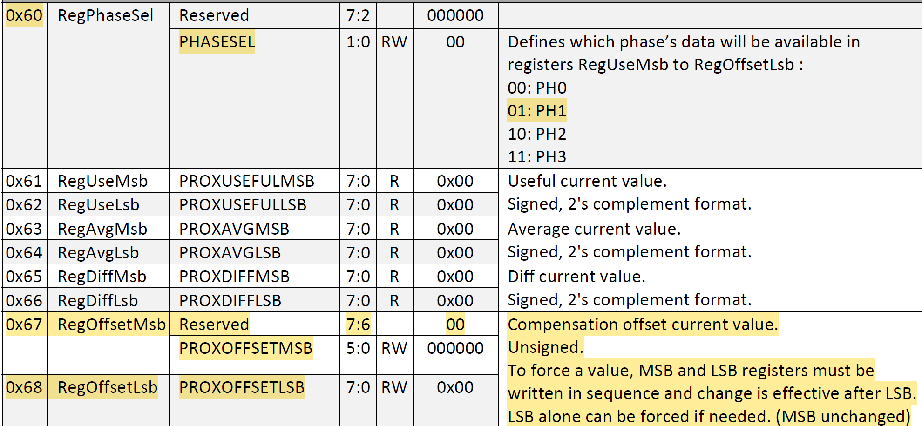Select the highlighted PROXOFFSETMSB field
Screen dimensions: 922x426
point(246,348)
